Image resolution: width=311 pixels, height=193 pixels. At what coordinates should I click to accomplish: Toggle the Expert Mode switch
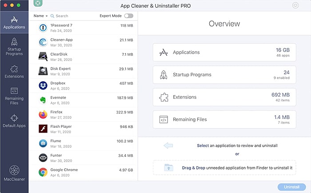129,16
